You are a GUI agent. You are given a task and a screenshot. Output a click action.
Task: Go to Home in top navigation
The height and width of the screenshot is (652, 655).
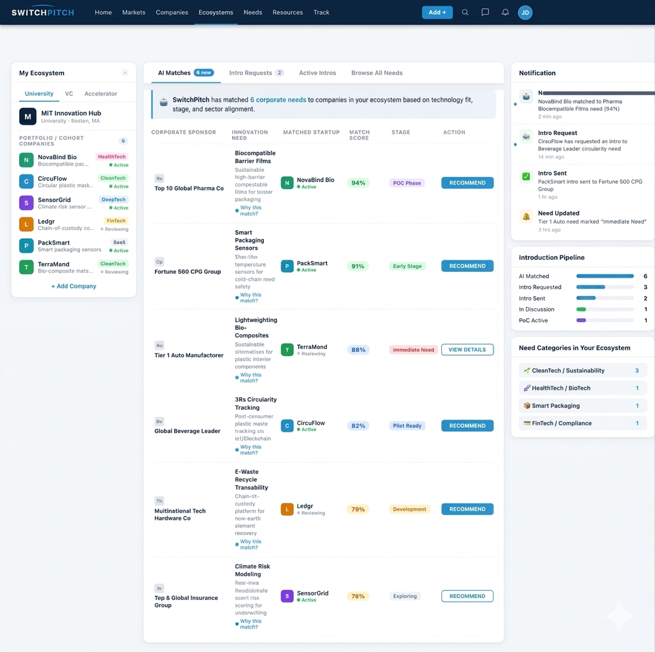pyautogui.click(x=103, y=13)
